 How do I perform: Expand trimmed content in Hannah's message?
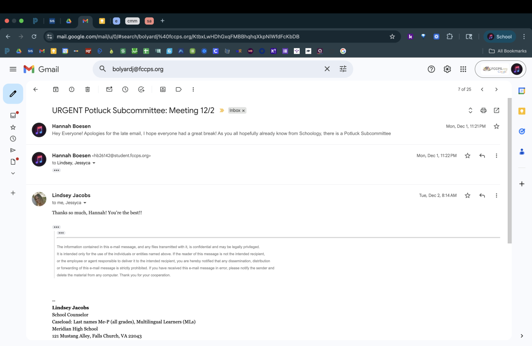(x=57, y=170)
